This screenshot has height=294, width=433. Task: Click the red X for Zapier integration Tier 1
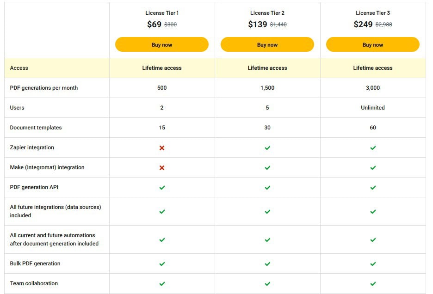pos(161,147)
